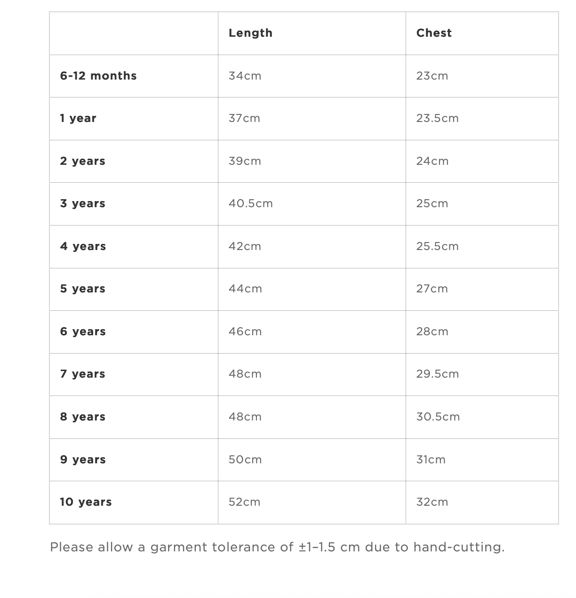The height and width of the screenshot is (598, 576).
Task: Click the 44cm length cell
Action: 245,289
